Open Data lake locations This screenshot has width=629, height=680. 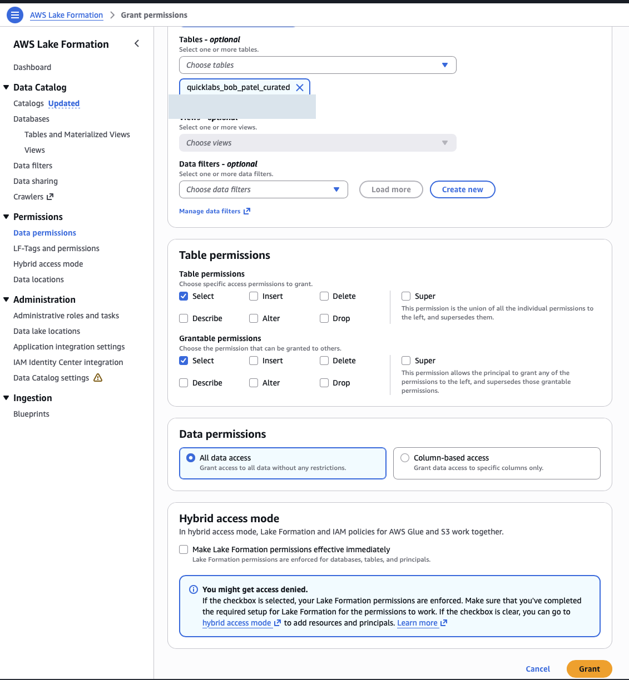[47, 331]
